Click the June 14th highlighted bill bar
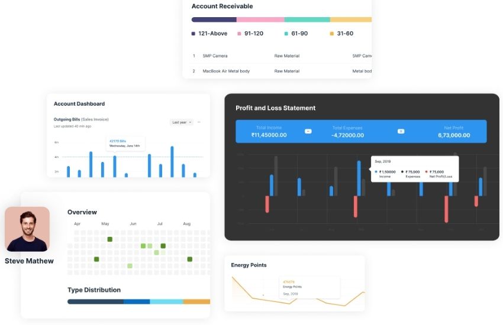Viewport: 503px width, 325px height. coord(115,167)
